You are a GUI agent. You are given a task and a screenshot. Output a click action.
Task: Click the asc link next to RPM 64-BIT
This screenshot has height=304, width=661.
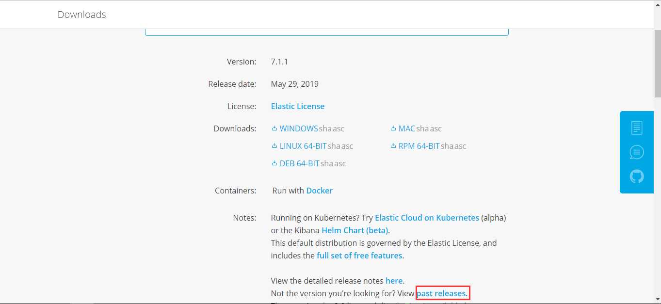point(460,146)
